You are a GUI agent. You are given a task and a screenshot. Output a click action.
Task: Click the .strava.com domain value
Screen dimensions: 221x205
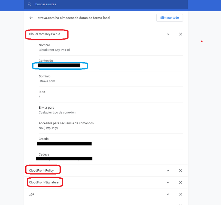click(x=47, y=81)
